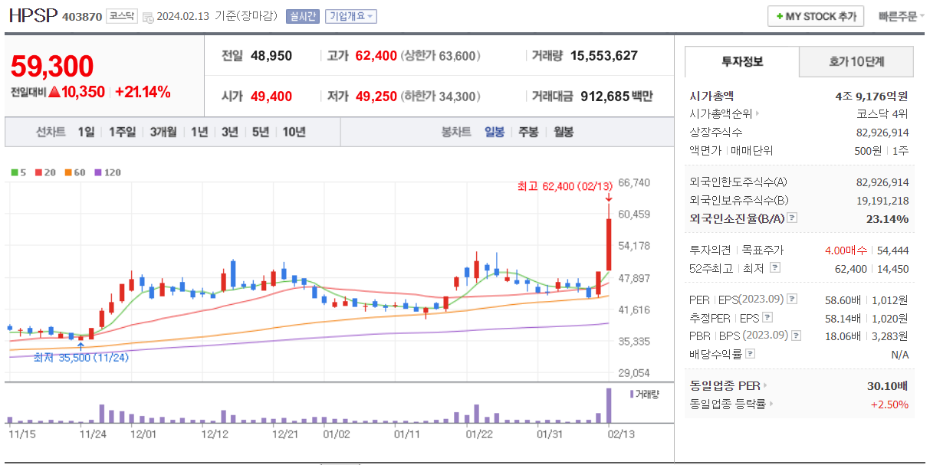Expand the 기업개요 dropdown
The image size is (930, 465).
(x=351, y=16)
